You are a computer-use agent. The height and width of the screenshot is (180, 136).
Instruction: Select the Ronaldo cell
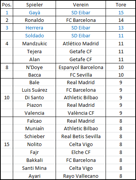coord(35,20)
